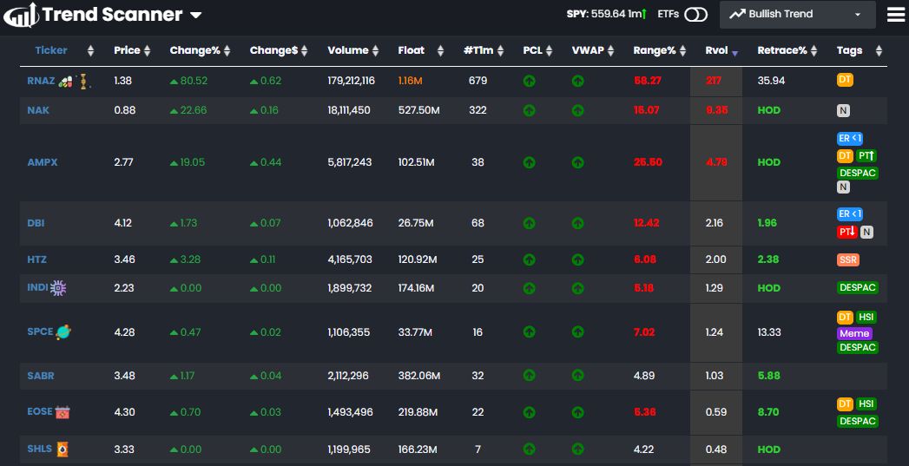Screen dimensions: 909x466
Task: Click the 4.22 range value for SHLS
Action: coord(643,450)
